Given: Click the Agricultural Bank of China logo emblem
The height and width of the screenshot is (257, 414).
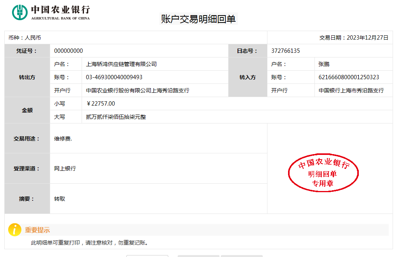Looking at the screenshot, I should [x=20, y=12].
